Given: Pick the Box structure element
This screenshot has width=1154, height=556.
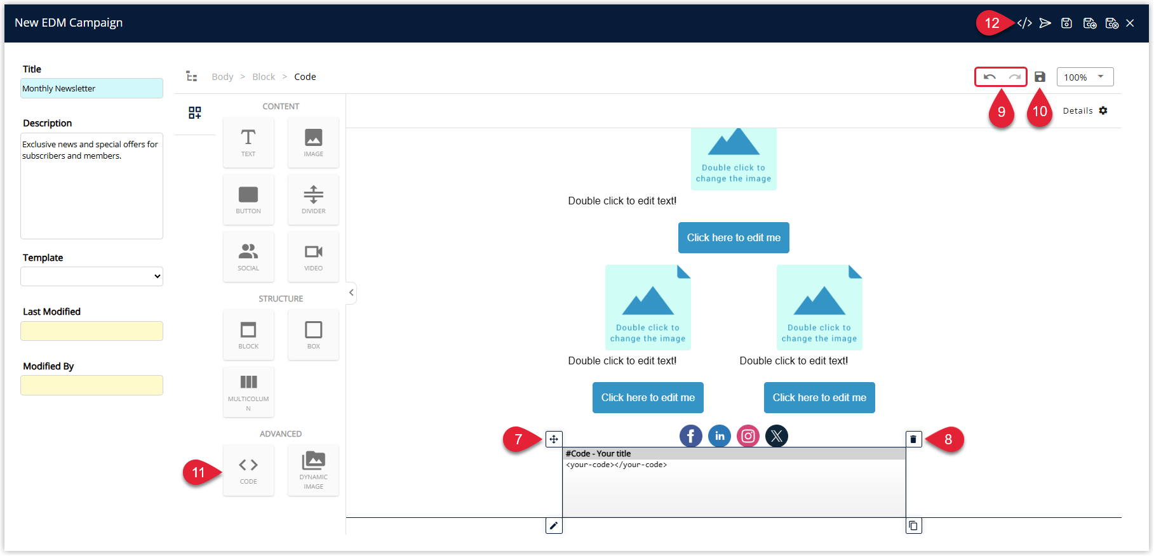Looking at the screenshot, I should click(x=313, y=335).
